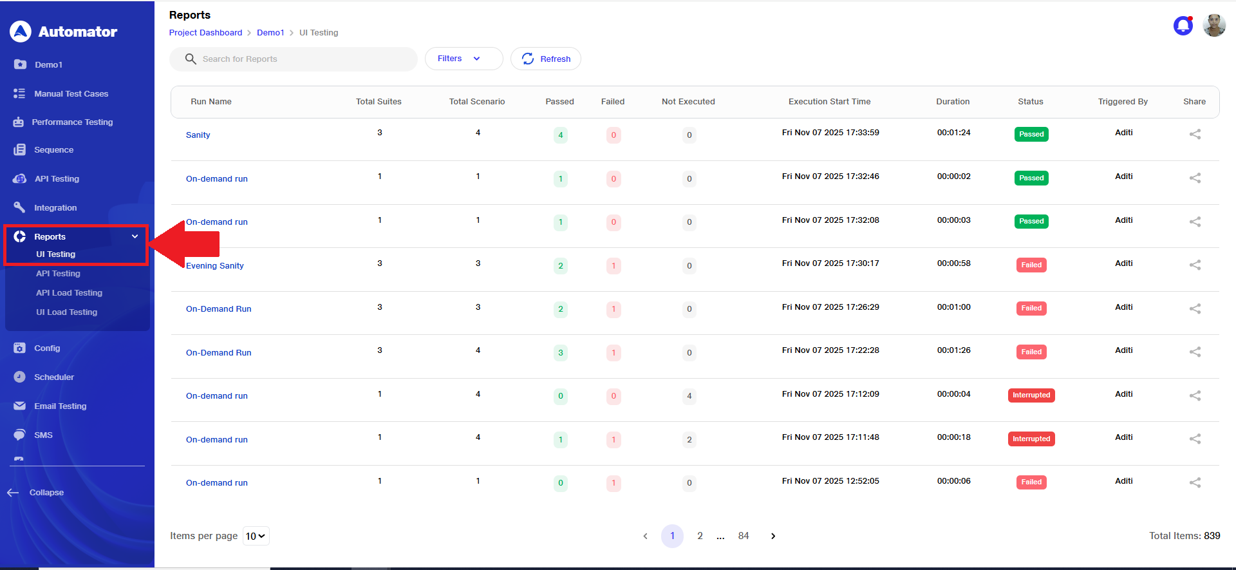The width and height of the screenshot is (1236, 570).
Task: Expand the Filters dropdown
Action: [x=463, y=59]
